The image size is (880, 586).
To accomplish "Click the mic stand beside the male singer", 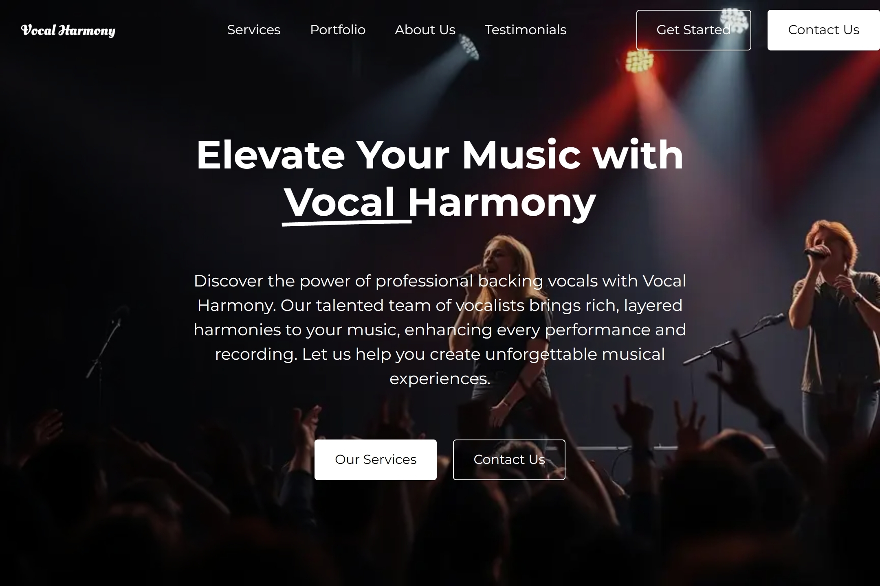I will click(x=733, y=338).
